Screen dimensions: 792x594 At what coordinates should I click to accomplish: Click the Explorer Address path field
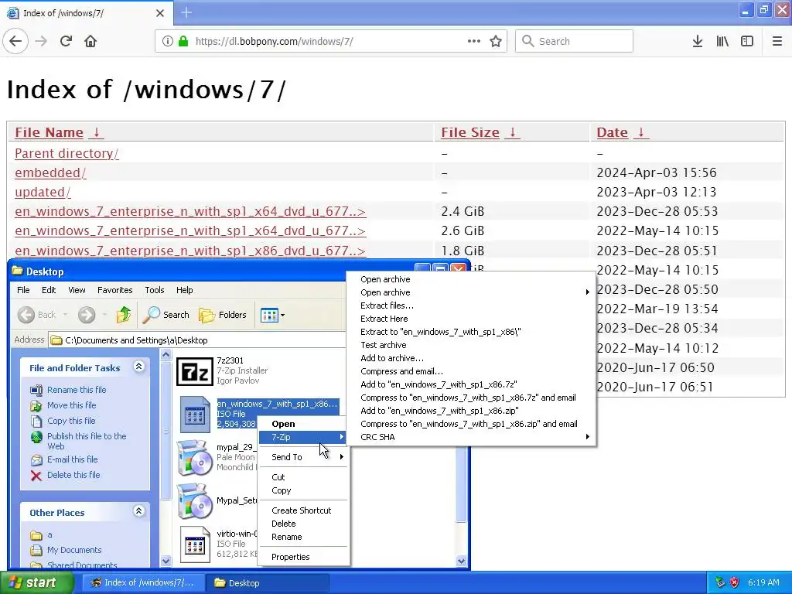[197, 340]
